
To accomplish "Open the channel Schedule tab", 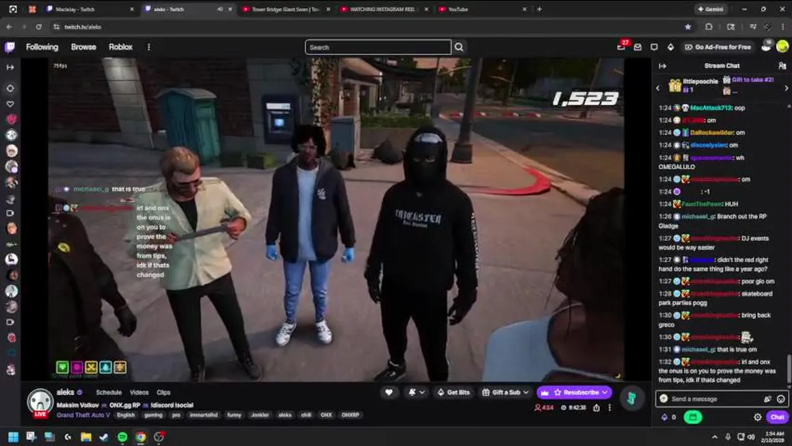I will [x=109, y=392].
